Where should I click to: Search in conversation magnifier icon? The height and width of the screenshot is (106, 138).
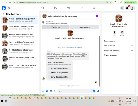[122, 32]
